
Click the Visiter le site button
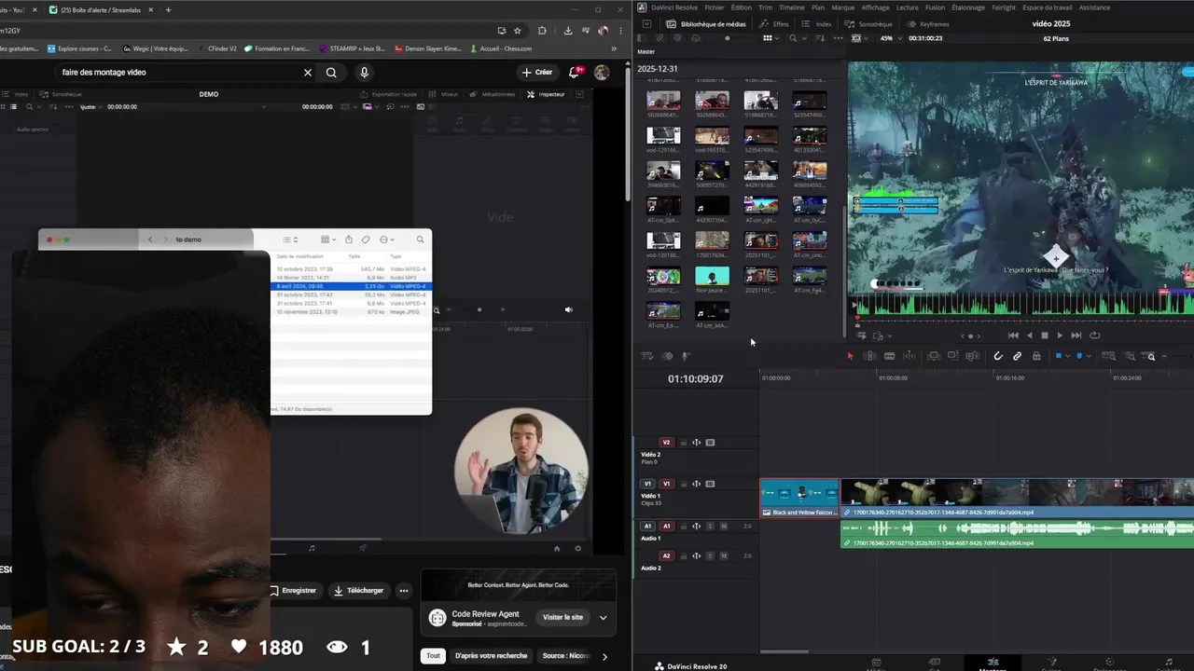click(x=562, y=617)
